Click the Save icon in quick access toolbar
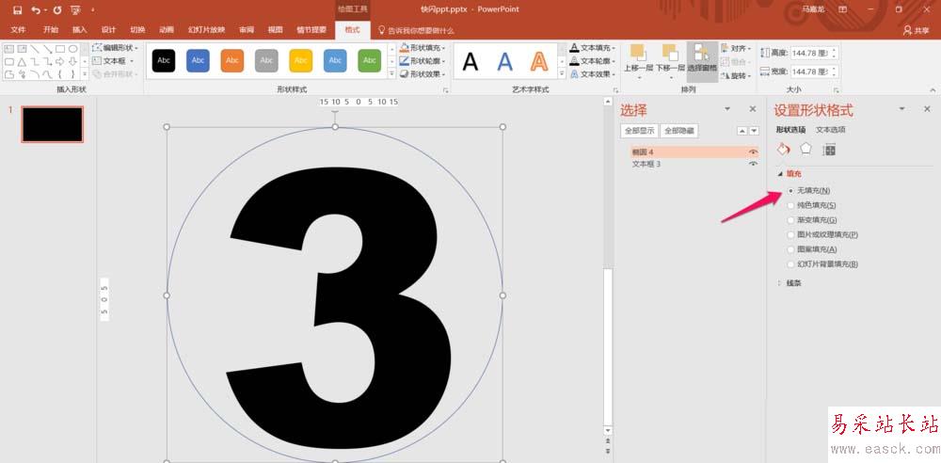Viewport: 941px width, 463px height. point(17,10)
